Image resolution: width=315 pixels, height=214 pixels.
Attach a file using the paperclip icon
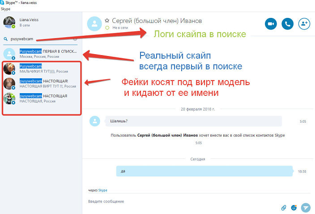[x=283, y=207]
